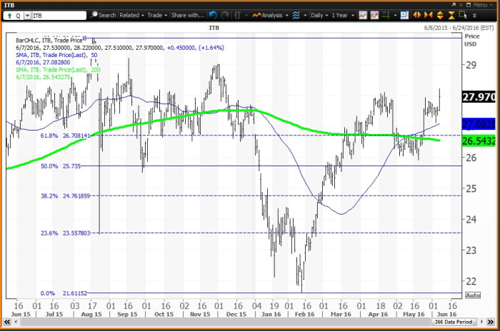Image resolution: width=500 pixels, height=331 pixels.
Task: Open the Related menu
Action: (131, 15)
